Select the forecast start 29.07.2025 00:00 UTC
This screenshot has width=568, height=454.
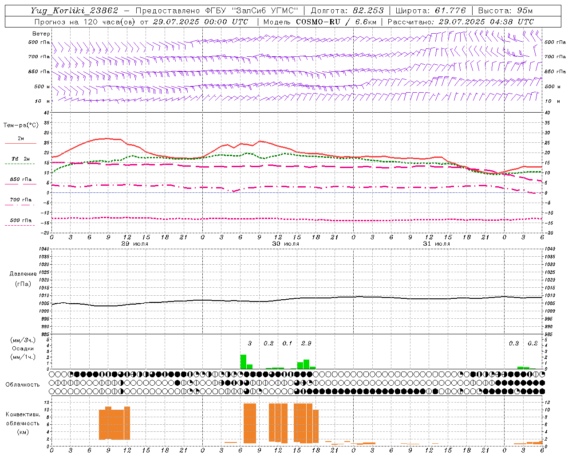tap(200, 22)
